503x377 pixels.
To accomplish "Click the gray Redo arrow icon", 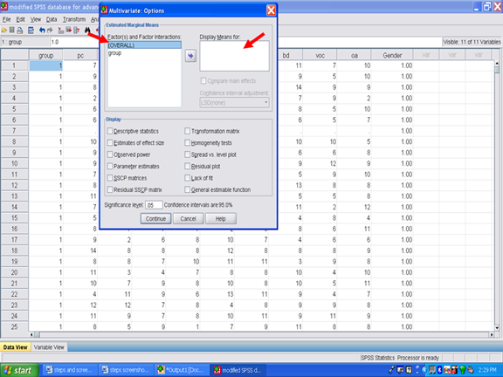I will (x=50, y=31).
